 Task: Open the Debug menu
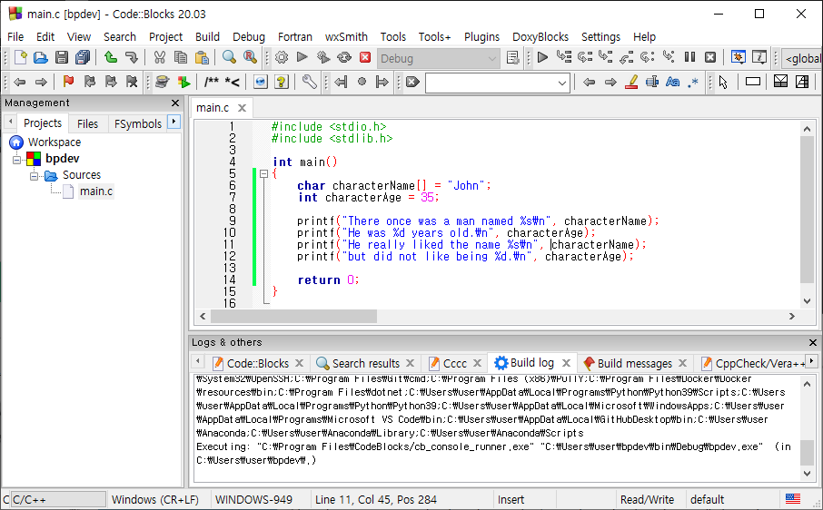(x=249, y=36)
